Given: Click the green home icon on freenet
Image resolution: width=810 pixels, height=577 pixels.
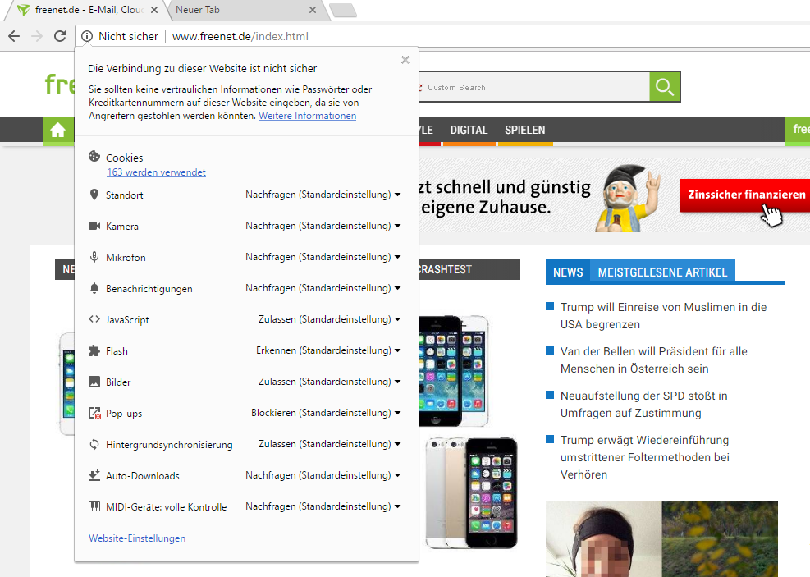Looking at the screenshot, I should [57, 131].
